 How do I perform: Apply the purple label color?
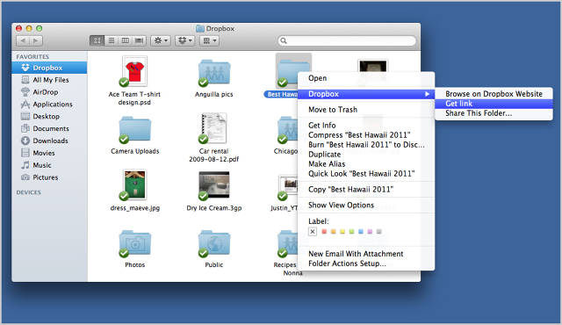pos(370,232)
